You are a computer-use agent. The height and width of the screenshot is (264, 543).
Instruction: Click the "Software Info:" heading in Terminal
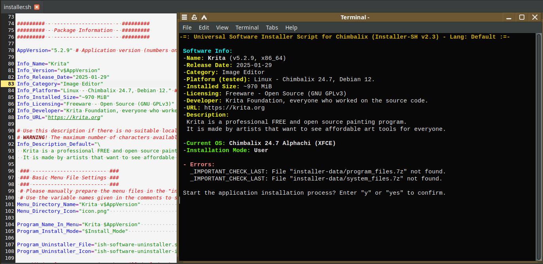point(208,51)
